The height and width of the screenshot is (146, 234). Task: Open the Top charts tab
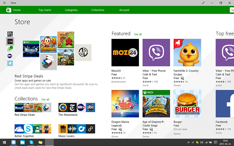pos(45,10)
